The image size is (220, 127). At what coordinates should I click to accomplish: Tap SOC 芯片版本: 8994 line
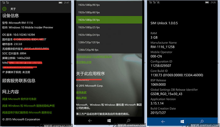[14, 53]
